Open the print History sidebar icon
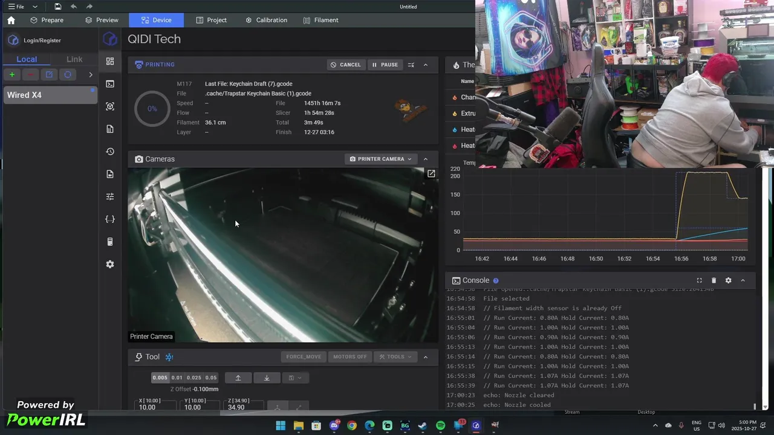This screenshot has height=435, width=774. coord(110,152)
